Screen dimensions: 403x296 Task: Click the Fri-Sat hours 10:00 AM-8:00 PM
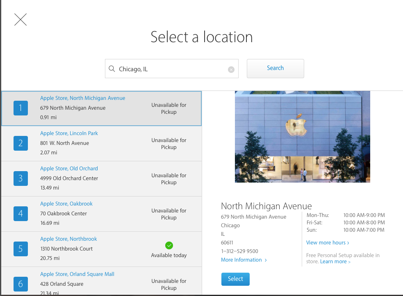click(364, 222)
